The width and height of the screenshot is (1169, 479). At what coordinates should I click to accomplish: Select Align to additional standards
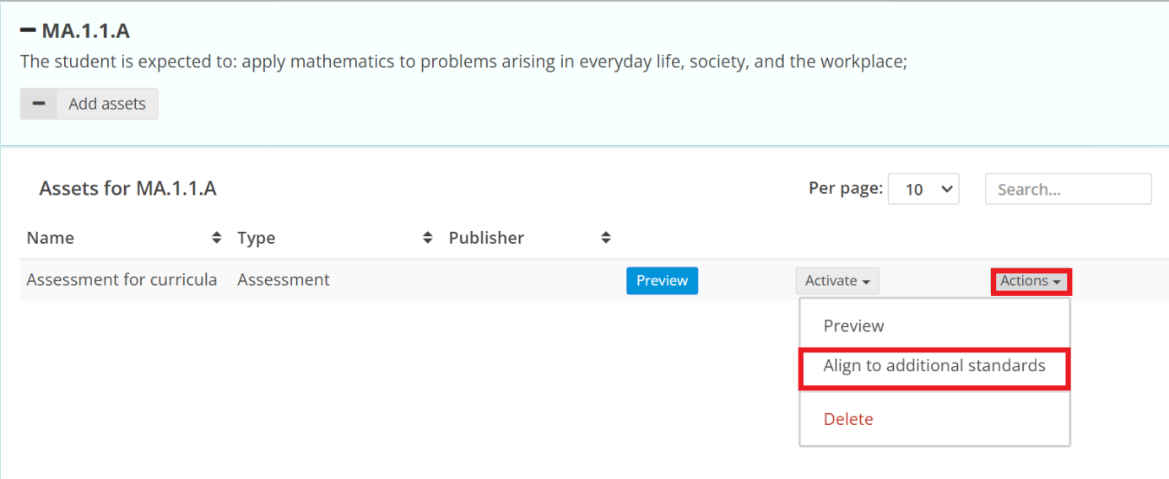pyautogui.click(x=934, y=366)
